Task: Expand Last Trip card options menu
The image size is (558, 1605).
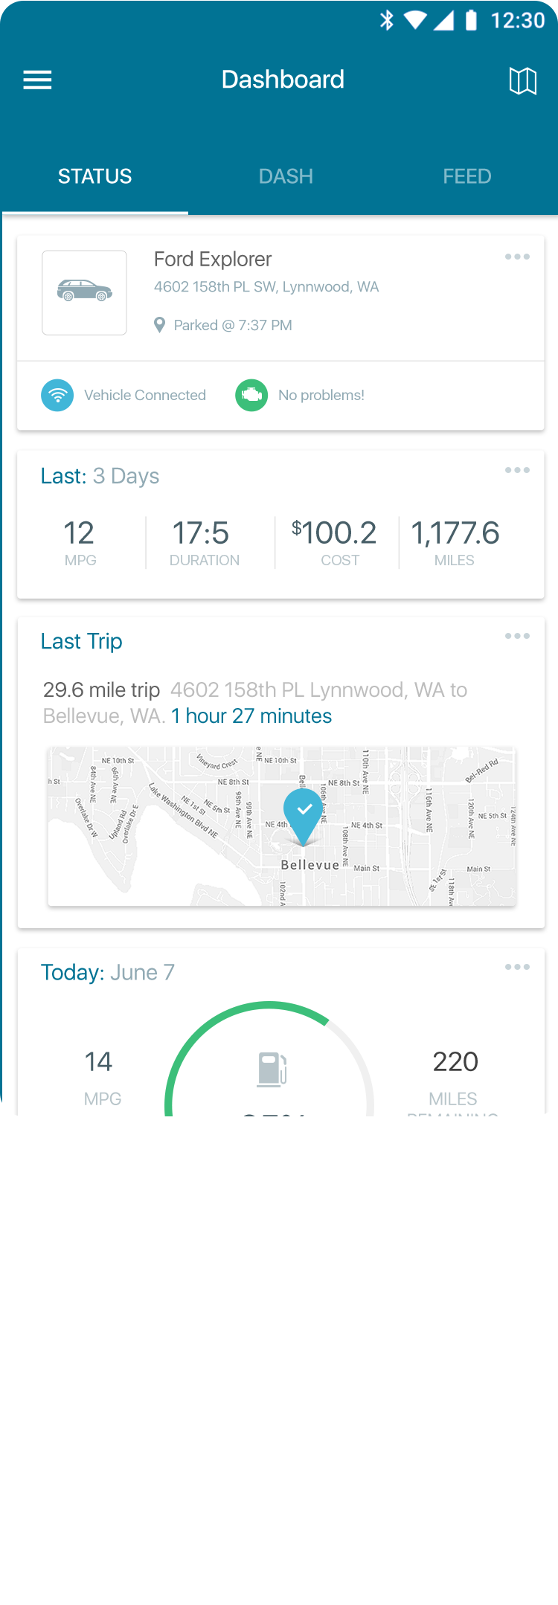Action: (x=517, y=636)
